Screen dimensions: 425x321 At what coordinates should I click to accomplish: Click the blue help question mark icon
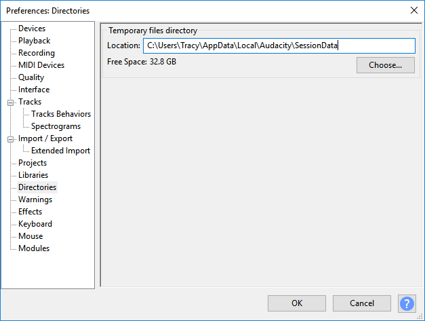click(407, 303)
